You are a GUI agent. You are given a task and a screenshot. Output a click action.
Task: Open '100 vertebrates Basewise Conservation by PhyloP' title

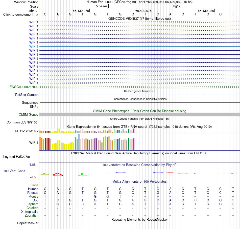pos(139,165)
